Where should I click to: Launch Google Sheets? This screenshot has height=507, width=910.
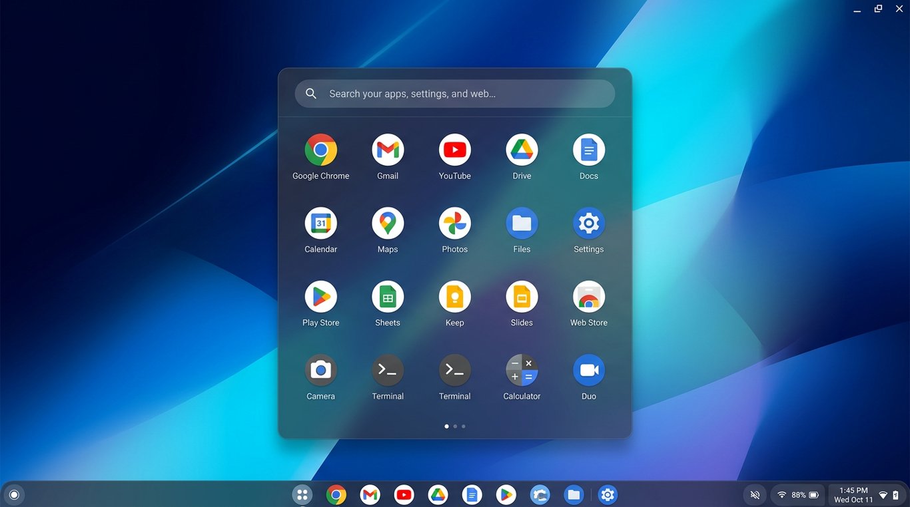point(387,297)
